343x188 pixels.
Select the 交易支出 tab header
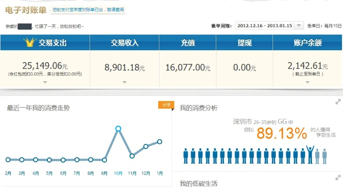45,43
